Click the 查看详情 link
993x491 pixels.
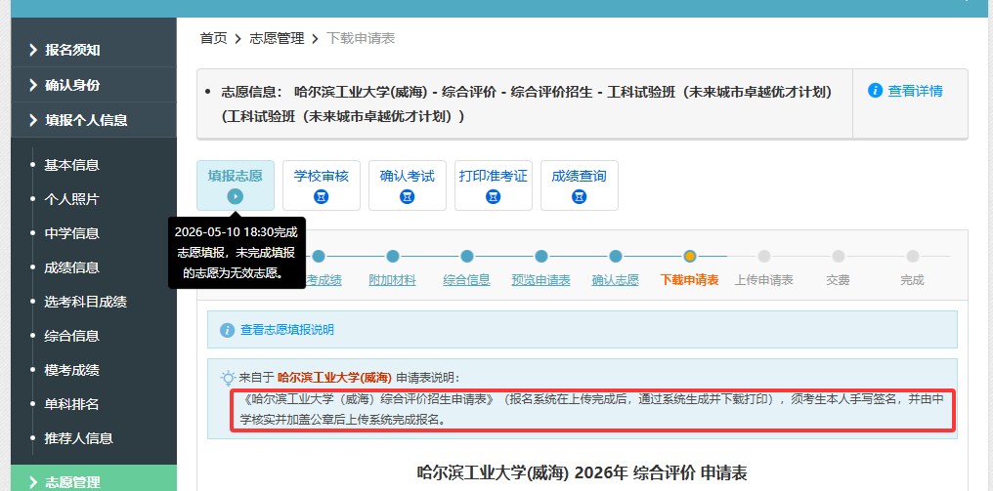pos(915,91)
